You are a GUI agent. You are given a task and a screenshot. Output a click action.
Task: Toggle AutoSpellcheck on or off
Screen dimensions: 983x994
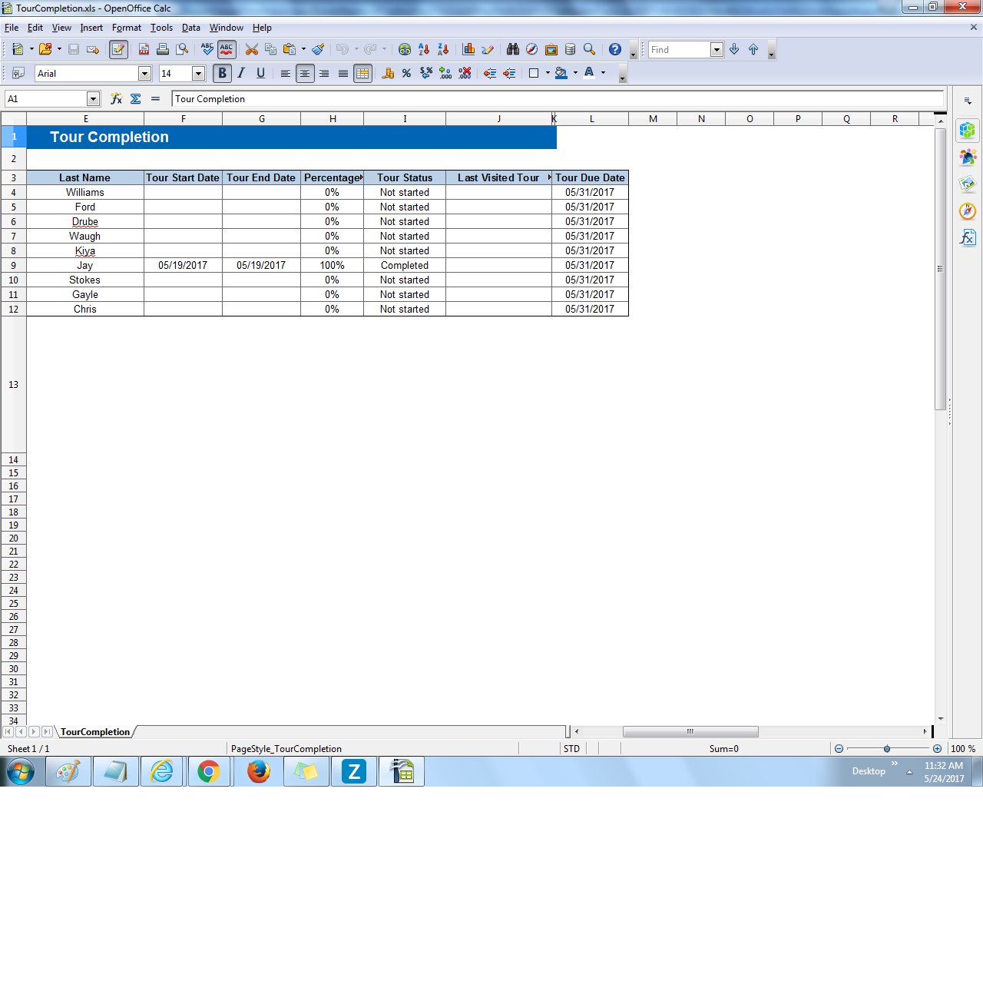227,50
